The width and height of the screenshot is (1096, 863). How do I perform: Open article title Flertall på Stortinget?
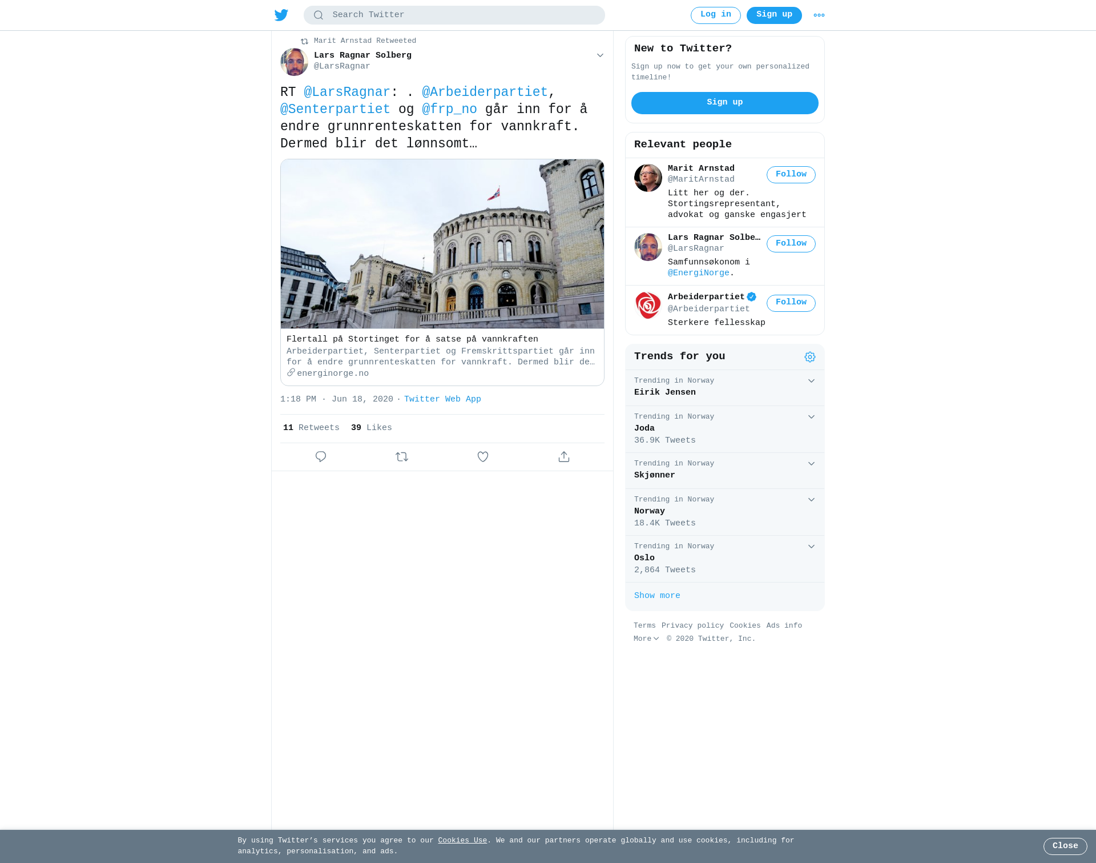click(x=412, y=339)
